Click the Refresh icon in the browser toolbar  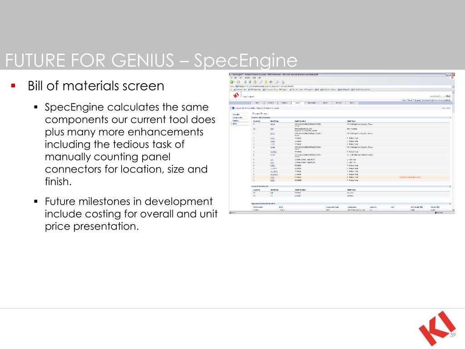(250, 82)
